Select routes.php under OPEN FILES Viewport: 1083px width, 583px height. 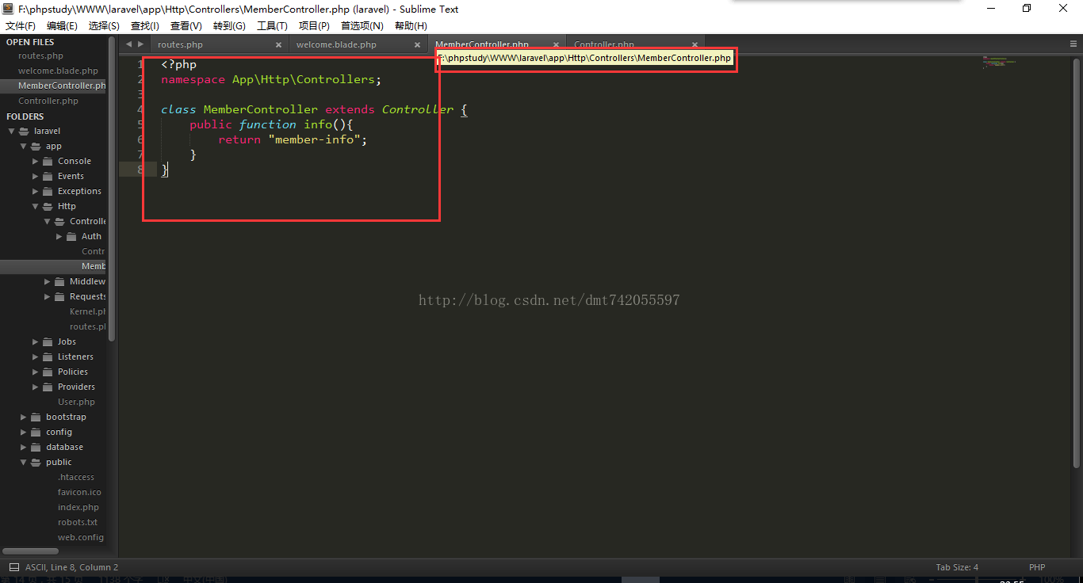tap(40, 56)
